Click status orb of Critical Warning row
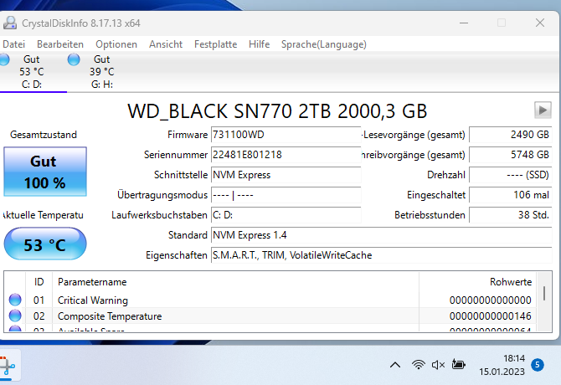561x385 pixels. click(15, 300)
